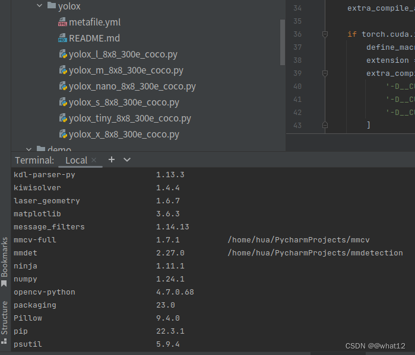This screenshot has width=415, height=355.
Task: Click the yolox_x_8x8_300e_coco.py Python icon
Action: pyautogui.click(x=63, y=134)
